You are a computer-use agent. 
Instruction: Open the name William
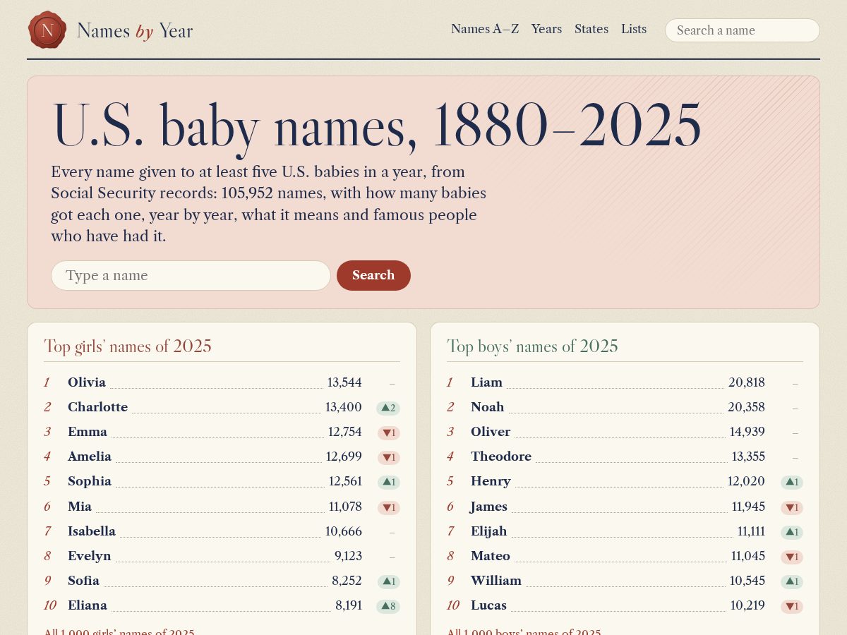click(496, 581)
